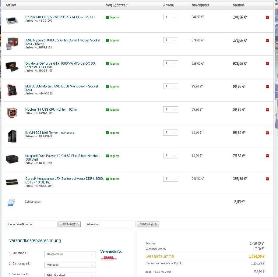Click the Versandkosten value 7,99 €
The height and width of the screenshot is (277, 278).
259,249
